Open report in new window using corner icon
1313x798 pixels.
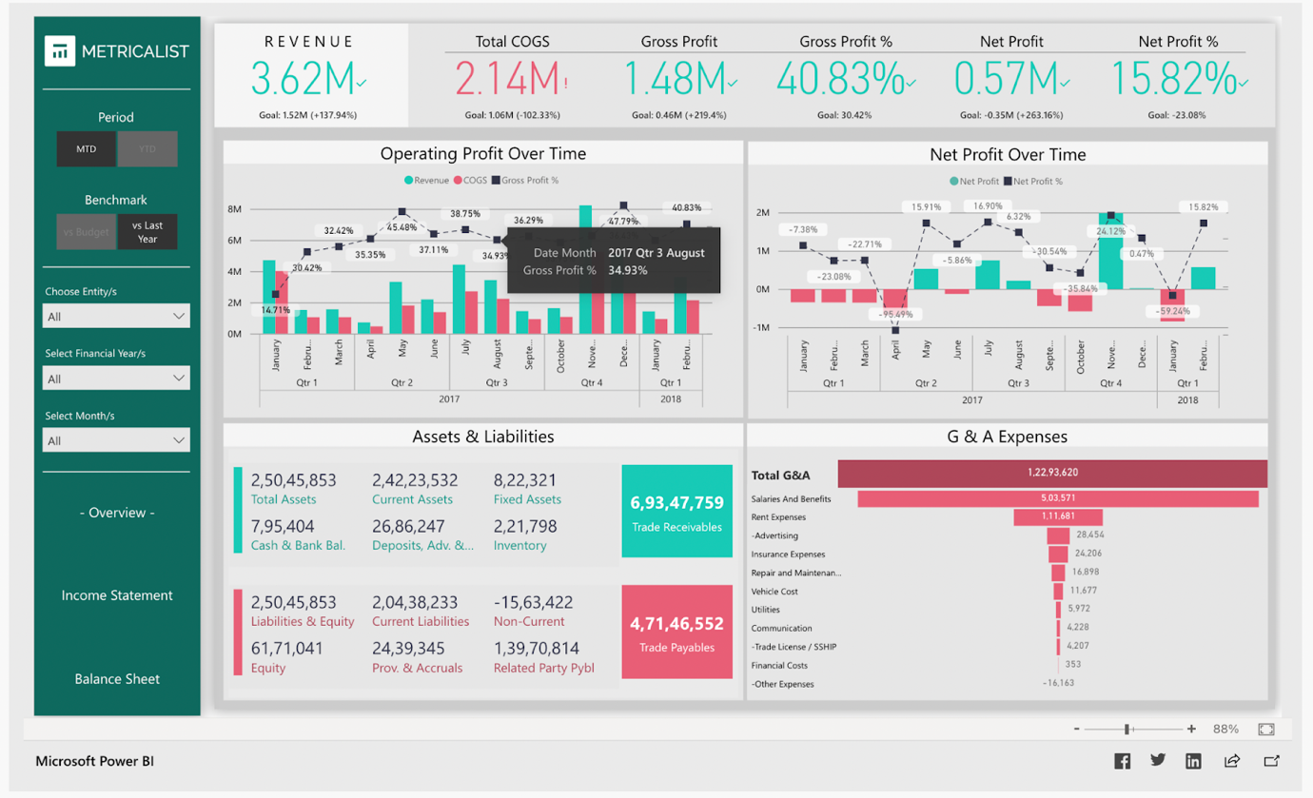[1270, 761]
